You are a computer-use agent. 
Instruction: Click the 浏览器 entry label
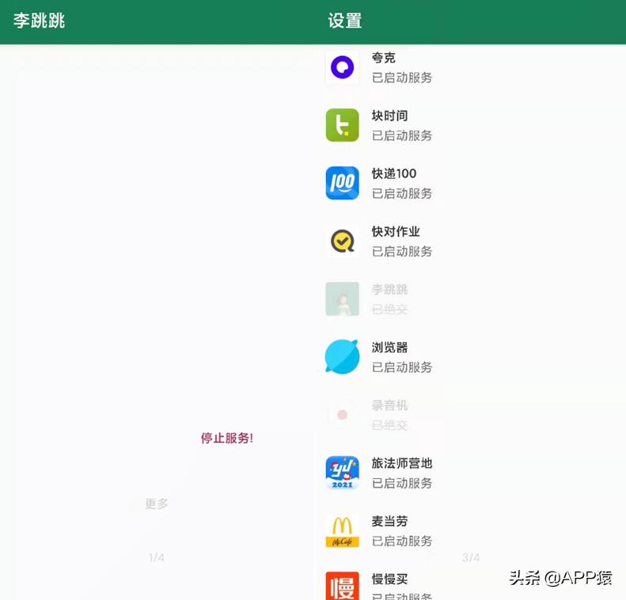pos(389,347)
